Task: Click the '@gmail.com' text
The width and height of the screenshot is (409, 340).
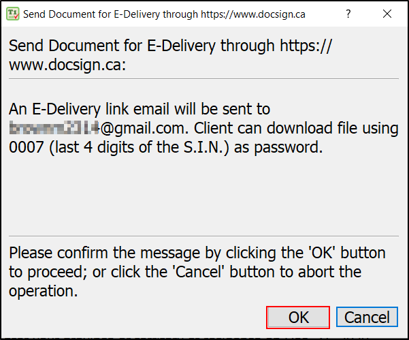Action: 144,128
